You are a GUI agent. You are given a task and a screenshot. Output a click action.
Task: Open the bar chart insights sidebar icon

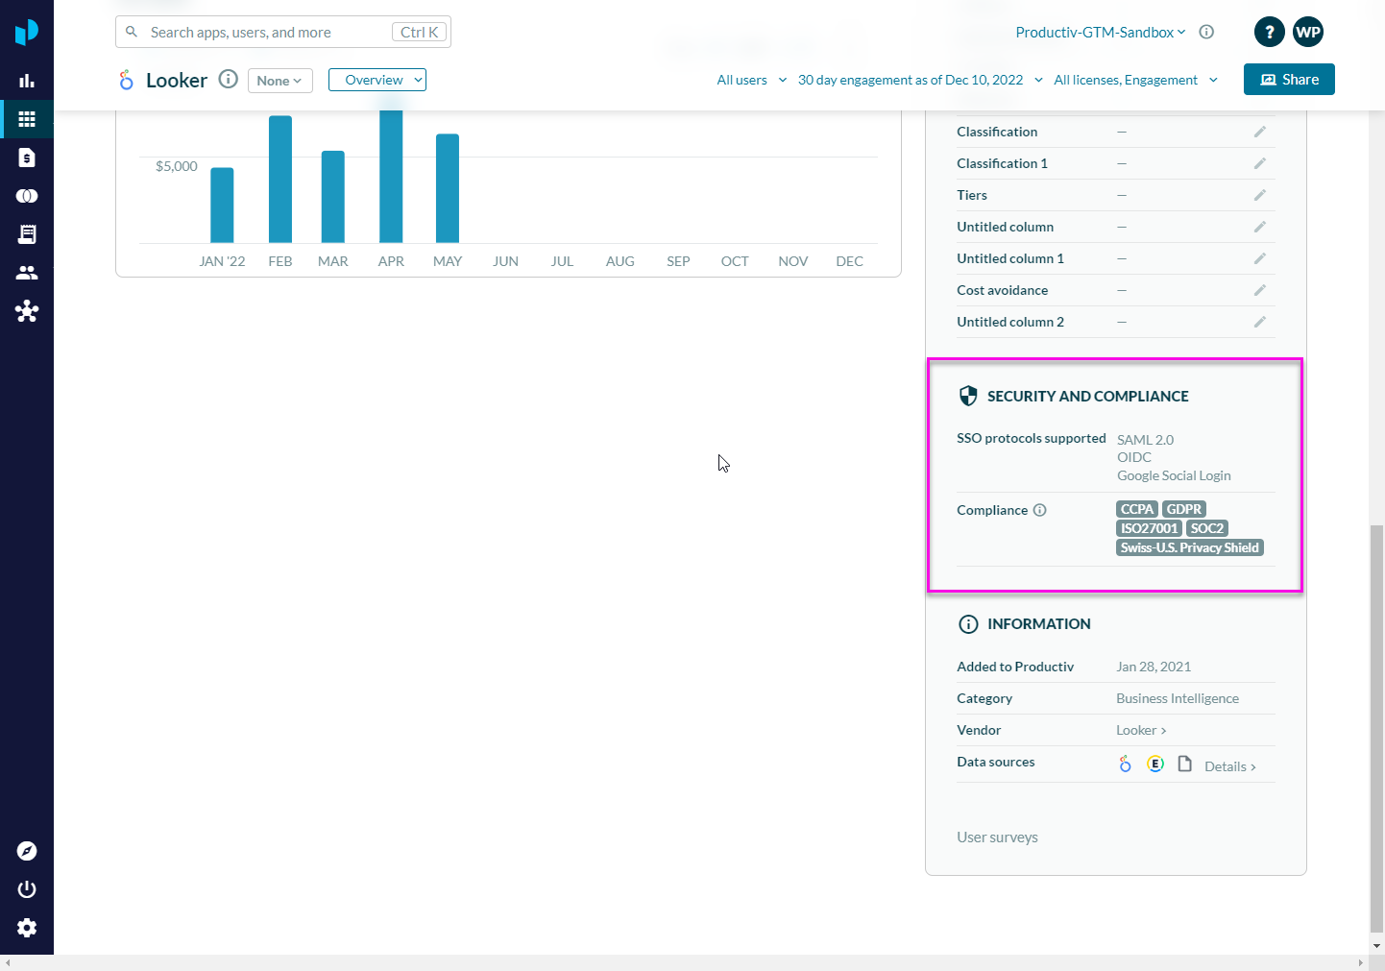(x=27, y=81)
